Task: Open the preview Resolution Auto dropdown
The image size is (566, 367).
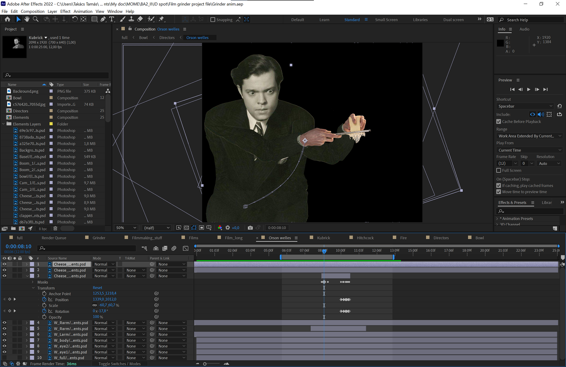Action: pyautogui.click(x=549, y=163)
